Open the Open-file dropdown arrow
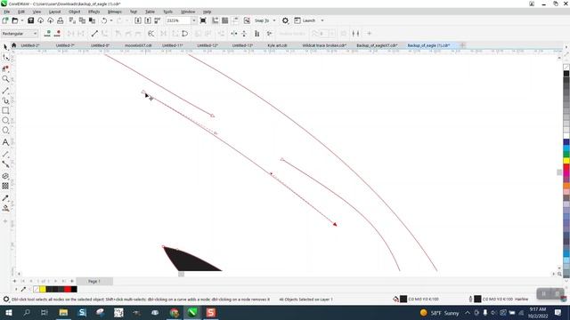The image size is (570, 320). [21, 20]
